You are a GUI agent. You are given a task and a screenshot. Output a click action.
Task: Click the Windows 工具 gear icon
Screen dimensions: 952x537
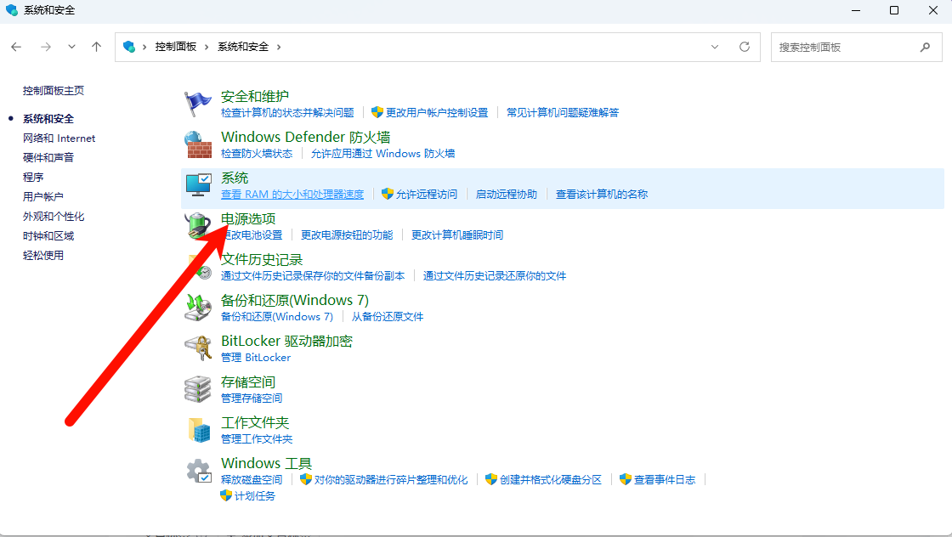tap(198, 471)
